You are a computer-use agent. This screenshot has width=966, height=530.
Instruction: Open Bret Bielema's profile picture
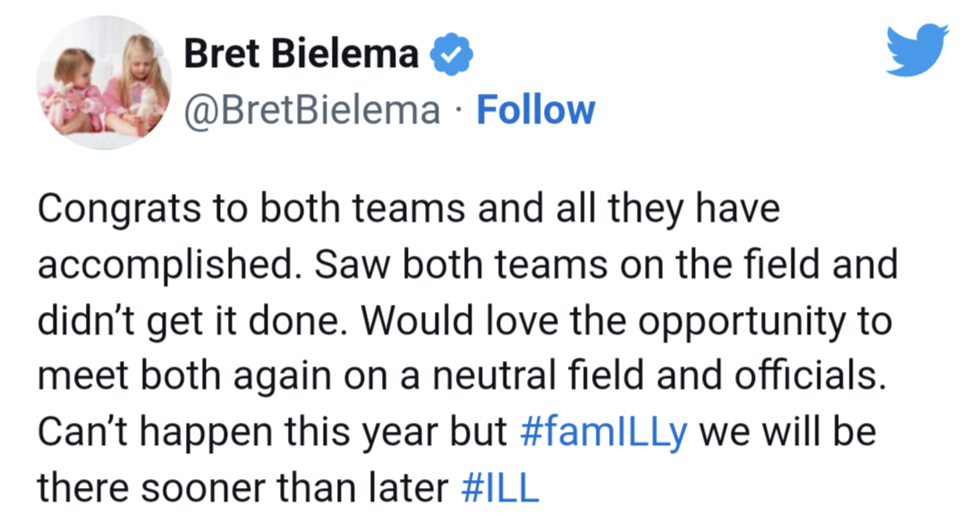pos(105,82)
